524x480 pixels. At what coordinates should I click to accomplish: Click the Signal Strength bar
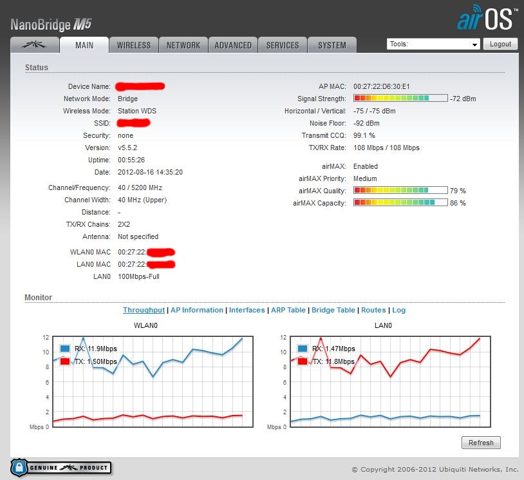tap(400, 98)
